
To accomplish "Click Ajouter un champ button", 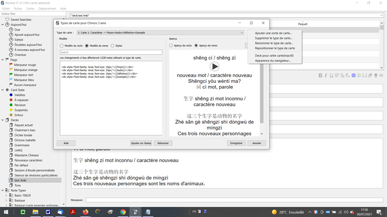I will (x=141, y=143).
